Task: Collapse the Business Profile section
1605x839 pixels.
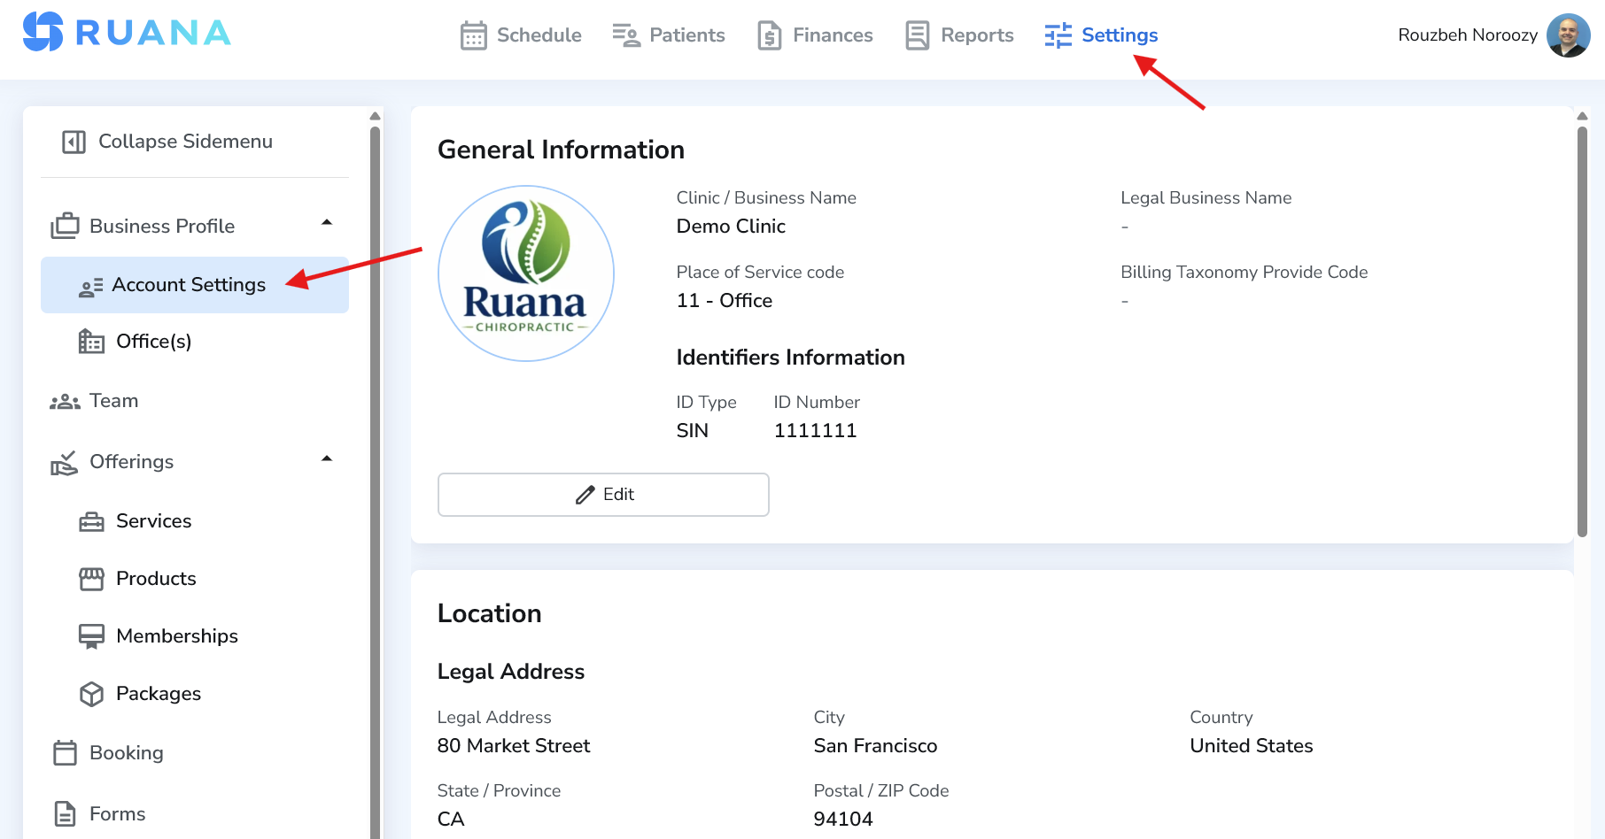Action: [327, 224]
